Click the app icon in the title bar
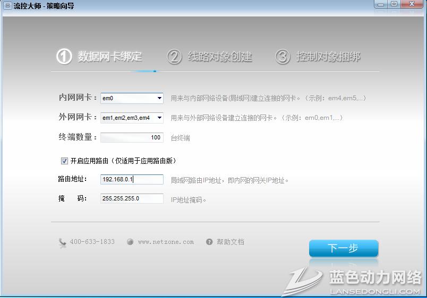 7,5
